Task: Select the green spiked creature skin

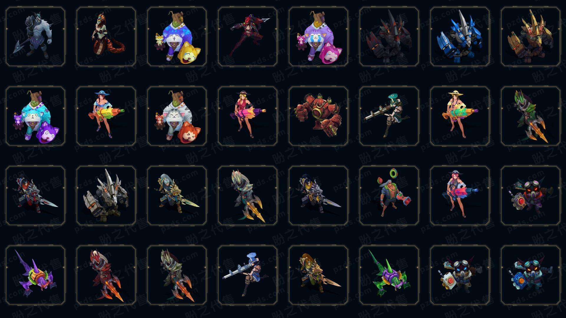Action: [x=389, y=275]
